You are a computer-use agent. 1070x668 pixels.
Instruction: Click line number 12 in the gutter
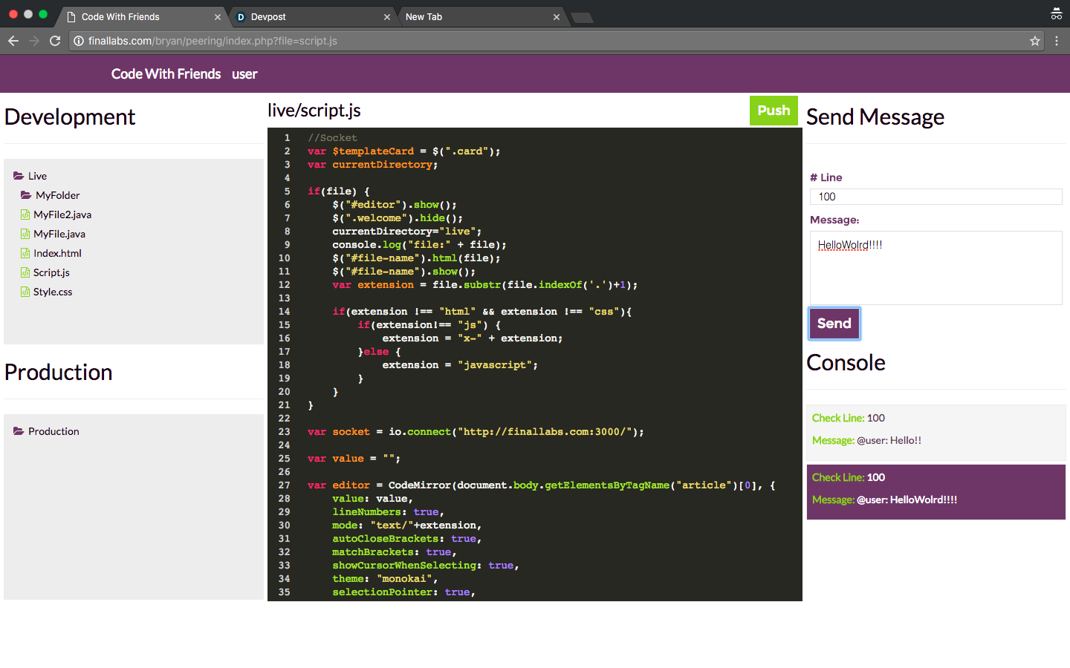pyautogui.click(x=285, y=285)
